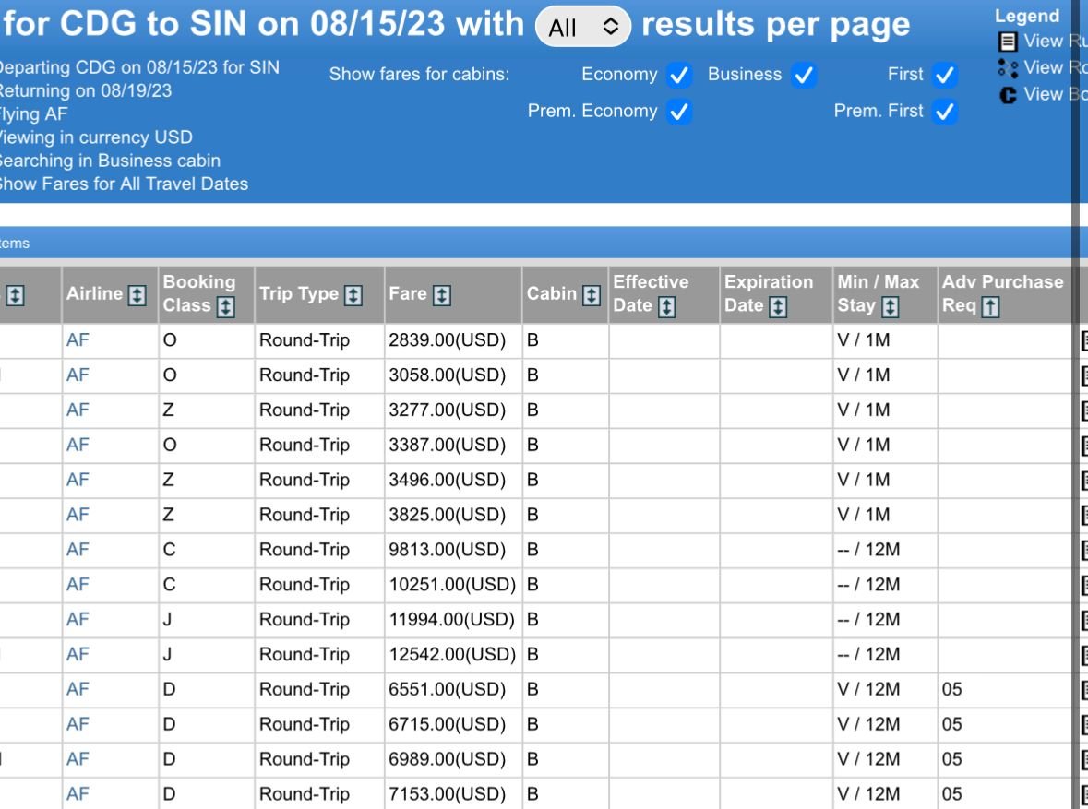Click AF link in the 7153.00 fare row
Viewport: 1088px width, 809px height.
[x=78, y=794]
